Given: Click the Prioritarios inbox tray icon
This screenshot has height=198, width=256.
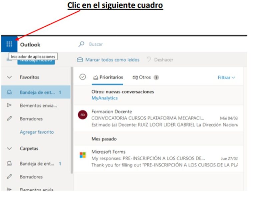Looking at the screenshot, I should point(96,78).
